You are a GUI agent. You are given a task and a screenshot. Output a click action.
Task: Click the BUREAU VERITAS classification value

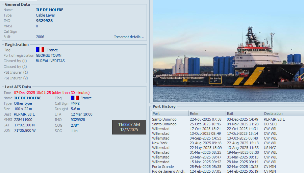pyautogui.click(x=50, y=61)
